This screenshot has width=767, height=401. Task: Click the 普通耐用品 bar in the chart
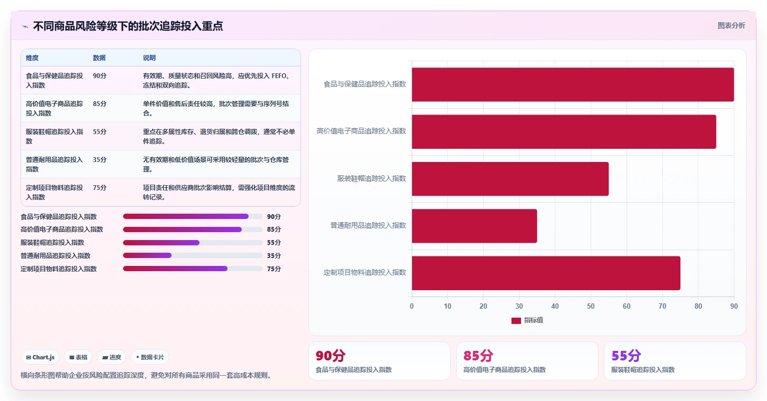pos(474,226)
